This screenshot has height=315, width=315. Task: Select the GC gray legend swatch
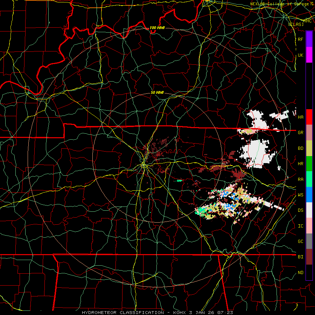pos(309,241)
